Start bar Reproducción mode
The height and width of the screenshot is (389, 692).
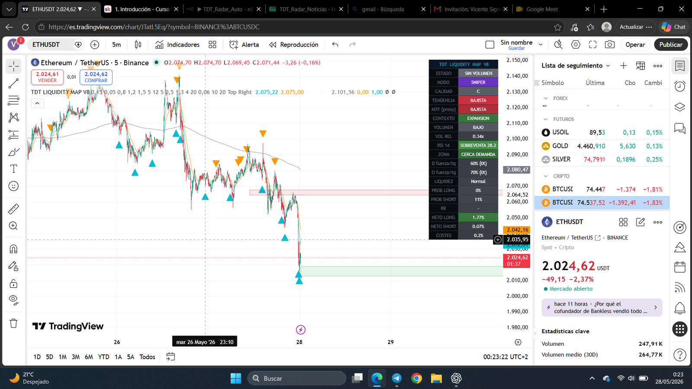tap(294, 45)
